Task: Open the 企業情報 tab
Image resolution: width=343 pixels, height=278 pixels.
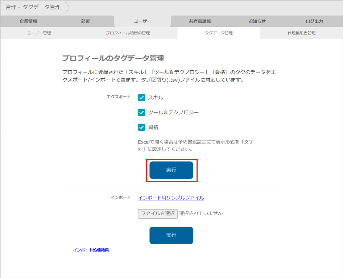Action: (x=28, y=21)
